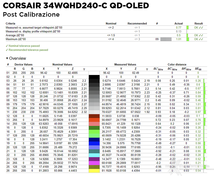Click 'Recommended tolerance passed' message
The height and width of the screenshot is (176, 214).
click(28, 50)
